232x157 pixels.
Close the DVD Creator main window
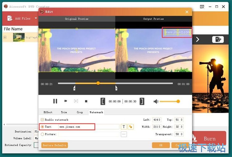click(x=223, y=7)
